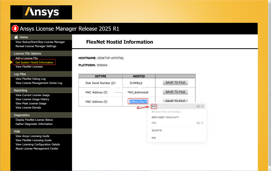The image size is (271, 171).
Task: Open View Licensing Configuration Details
Action: tap(38, 144)
